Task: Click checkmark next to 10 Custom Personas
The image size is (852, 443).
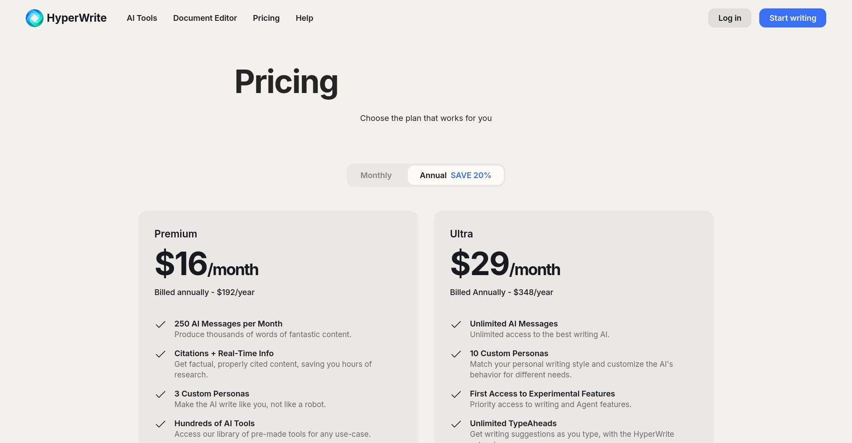Action: (x=456, y=354)
